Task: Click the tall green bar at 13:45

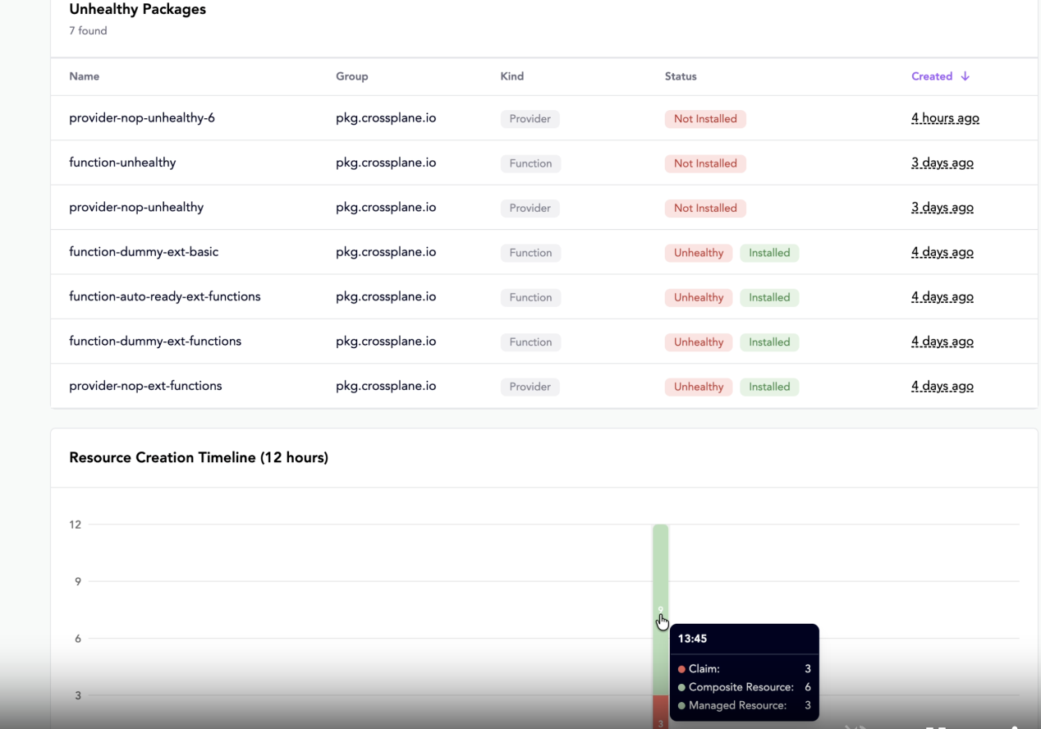Action: click(661, 575)
